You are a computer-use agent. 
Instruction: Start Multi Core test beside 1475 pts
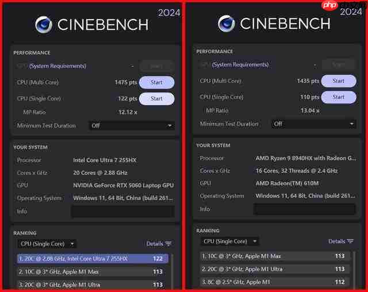click(156, 82)
